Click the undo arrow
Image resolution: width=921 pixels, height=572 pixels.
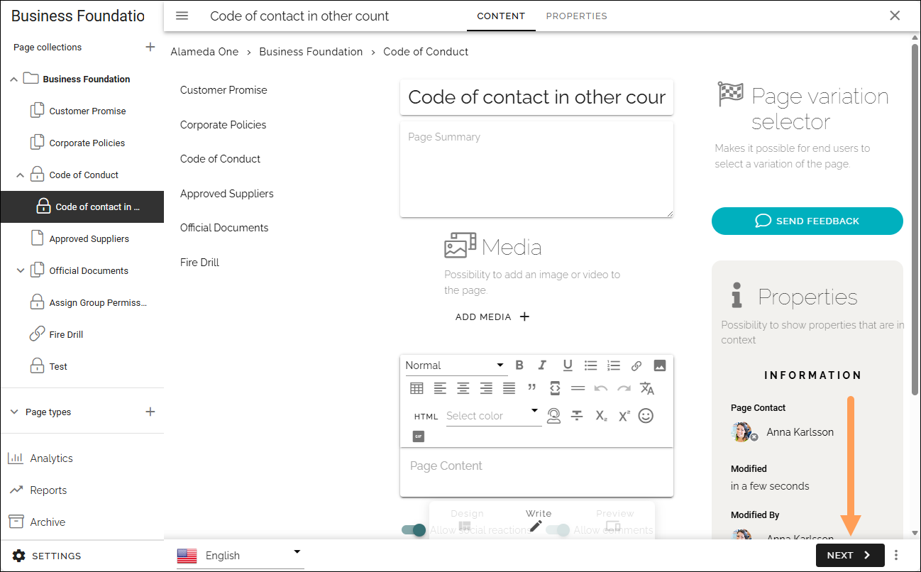(x=601, y=388)
